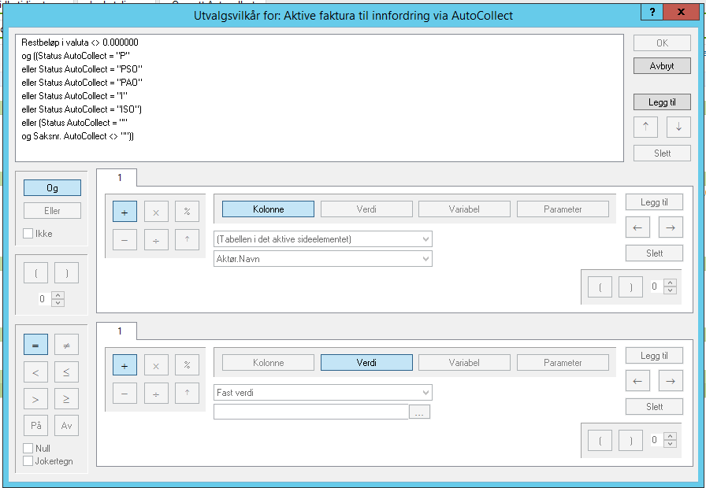Viewport: 706px width, 488px height.
Task: Choose the not-equal comparison operator
Action: coord(66,345)
